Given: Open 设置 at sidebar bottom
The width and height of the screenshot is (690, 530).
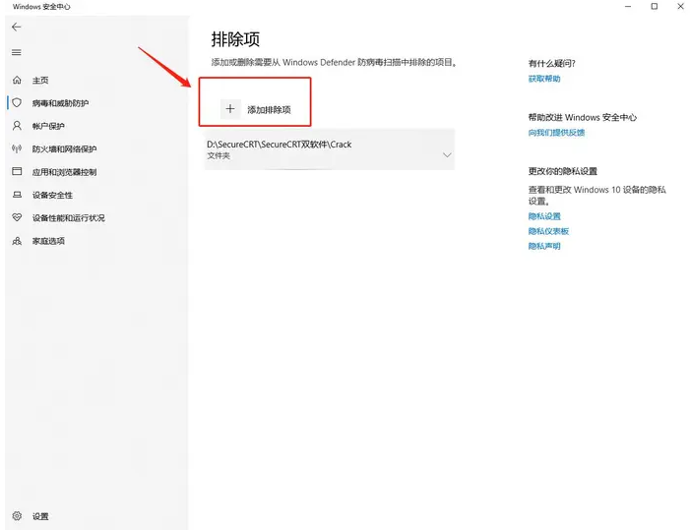Looking at the screenshot, I should pyautogui.click(x=40, y=516).
